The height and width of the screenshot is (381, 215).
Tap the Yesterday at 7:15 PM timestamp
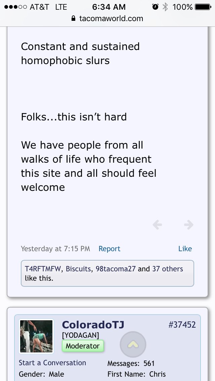click(55, 249)
